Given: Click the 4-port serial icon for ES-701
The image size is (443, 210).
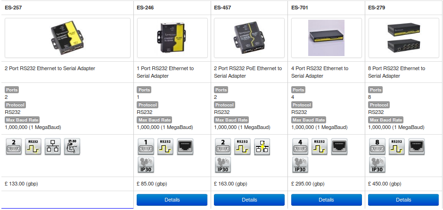Looking at the screenshot, I should click(300, 146).
